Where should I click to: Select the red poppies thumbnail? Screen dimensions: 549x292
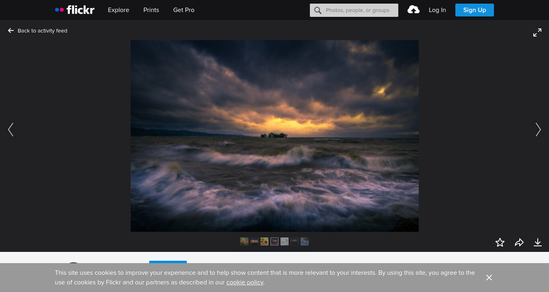[x=264, y=241]
